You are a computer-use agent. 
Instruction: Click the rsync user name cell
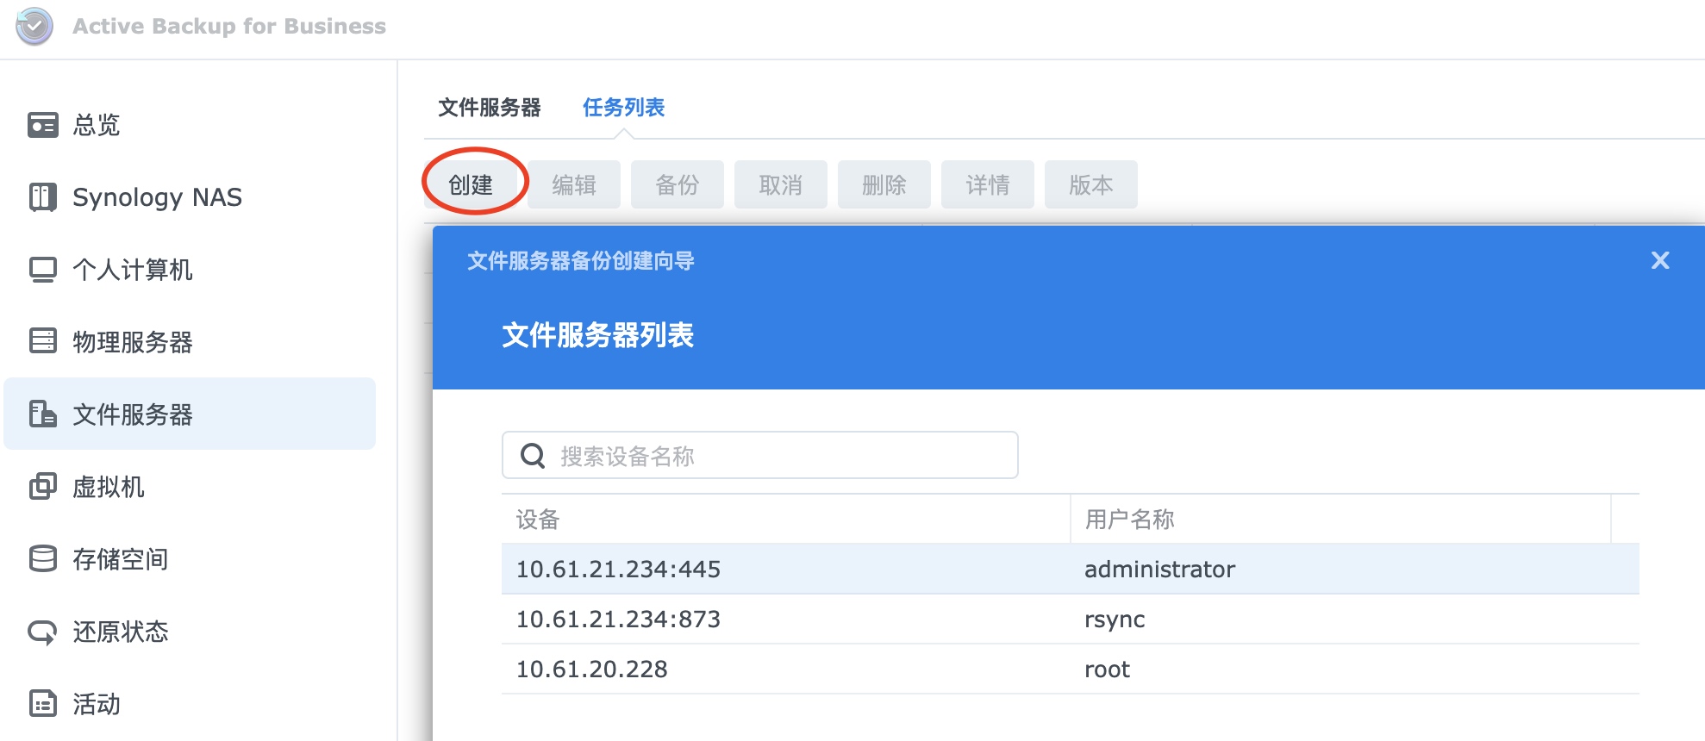[x=1115, y=620]
